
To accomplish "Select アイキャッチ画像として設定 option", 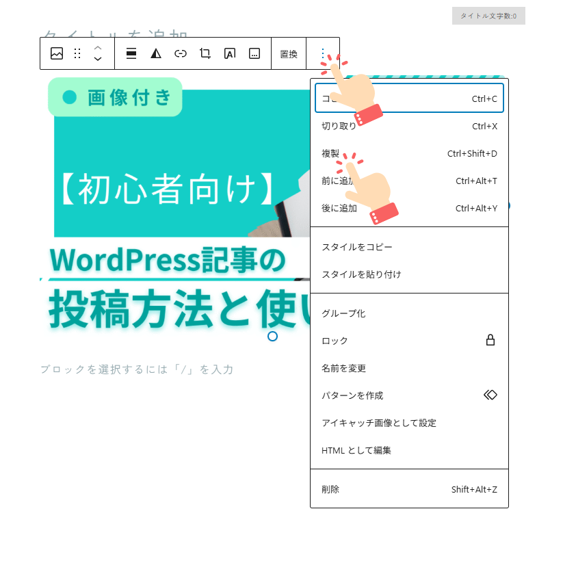I will tap(409, 423).
